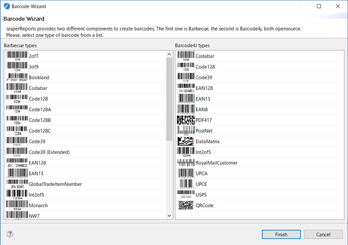The height and width of the screenshot is (245, 348).
Task: Select the 'UPCE' text label
Action: 201,184
